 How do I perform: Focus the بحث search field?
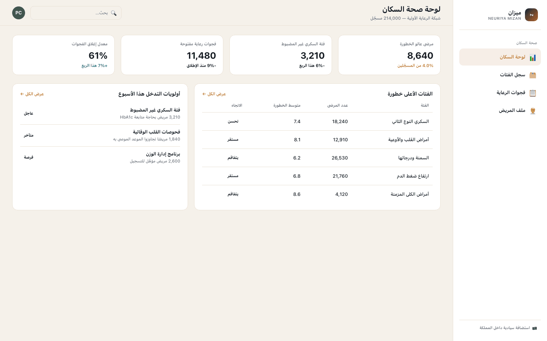coord(76,13)
